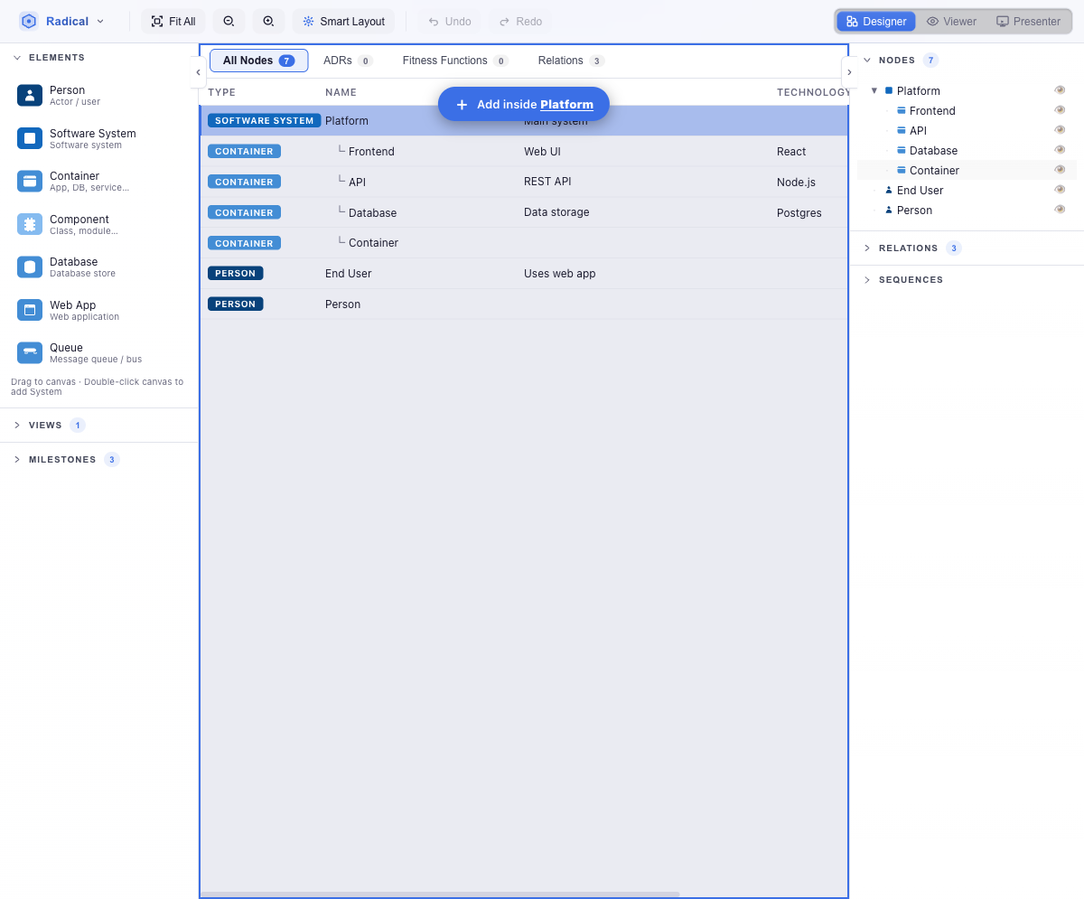The width and height of the screenshot is (1084, 899).
Task: Run Smart Layout
Action: (343, 21)
